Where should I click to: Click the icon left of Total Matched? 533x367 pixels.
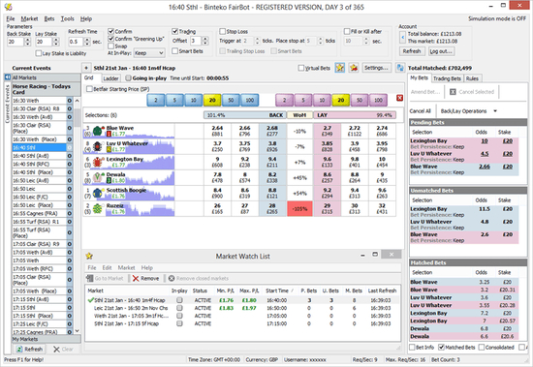[x=400, y=68]
